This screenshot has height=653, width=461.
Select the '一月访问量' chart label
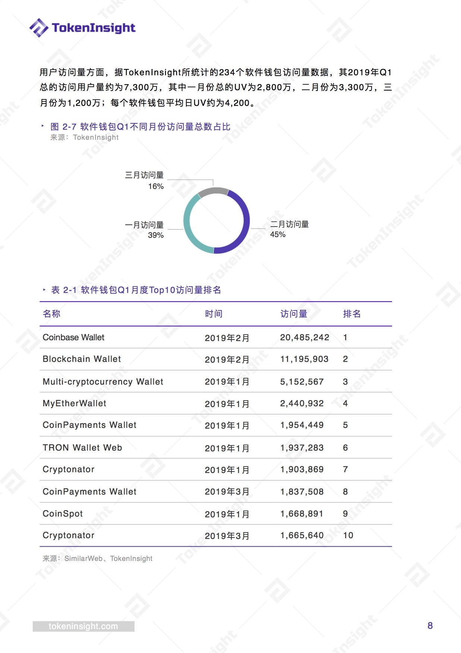(145, 225)
